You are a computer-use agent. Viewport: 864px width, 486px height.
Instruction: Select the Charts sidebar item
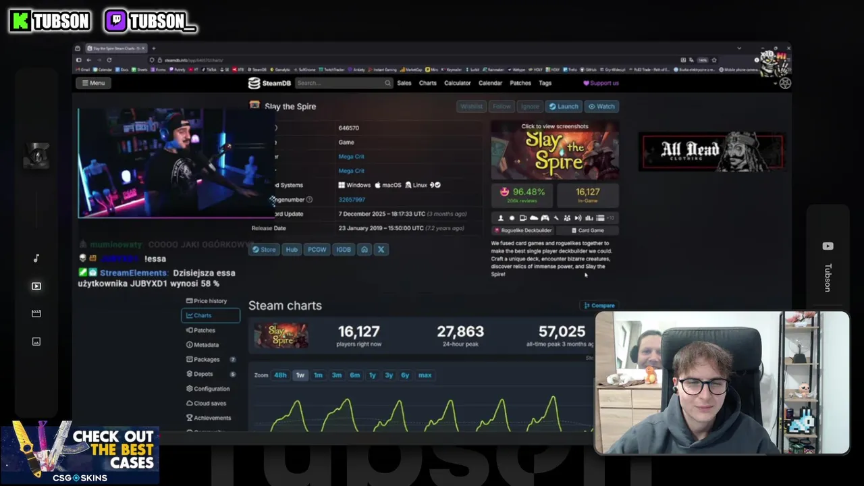point(211,315)
